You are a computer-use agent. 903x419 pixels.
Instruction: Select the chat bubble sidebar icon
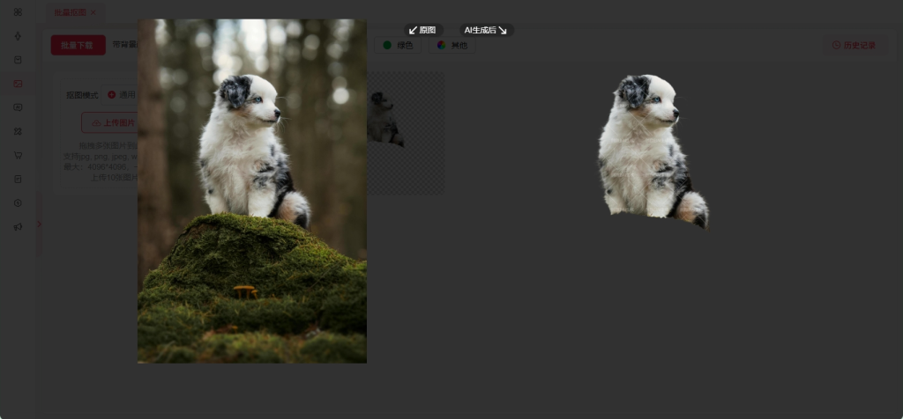tap(18, 107)
